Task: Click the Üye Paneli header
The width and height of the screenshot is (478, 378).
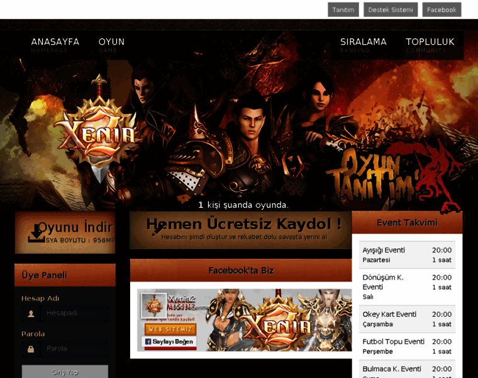Action: [65, 275]
